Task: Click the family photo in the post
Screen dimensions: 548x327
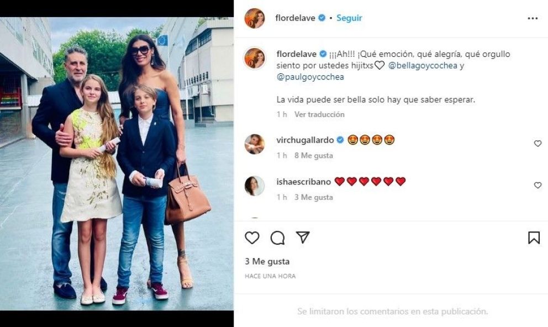Action: (117, 163)
